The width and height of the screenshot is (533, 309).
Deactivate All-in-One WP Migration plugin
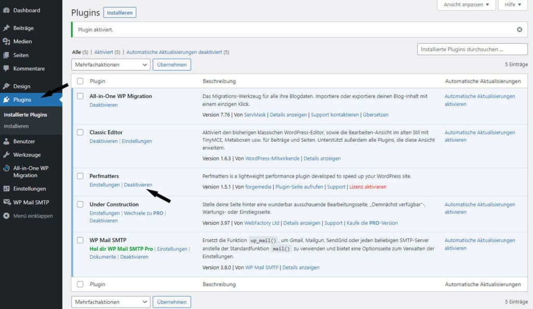coord(104,105)
